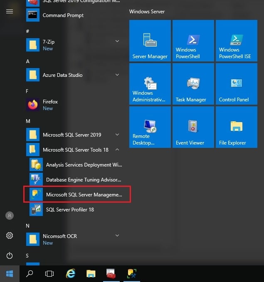Open File Explorer tile
This screenshot has width=264, height=282.
(x=237, y=127)
